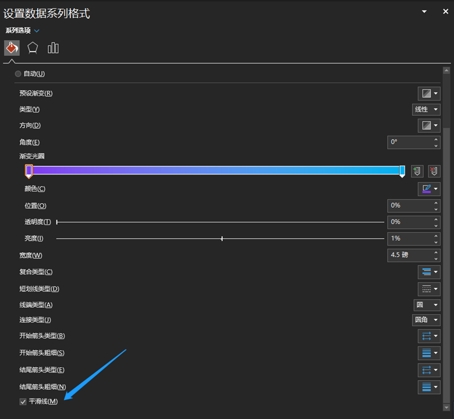Open the 预设渐变 preset gradient dropdown
Viewport: 454px width, 419px height.
pyautogui.click(x=429, y=94)
